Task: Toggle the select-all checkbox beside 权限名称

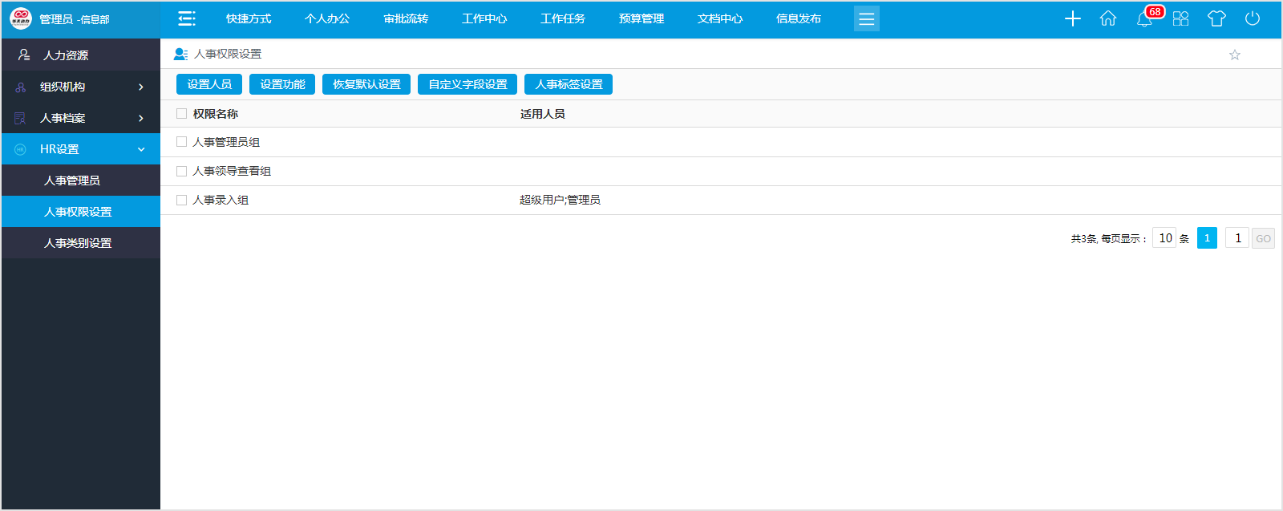Action: (181, 114)
